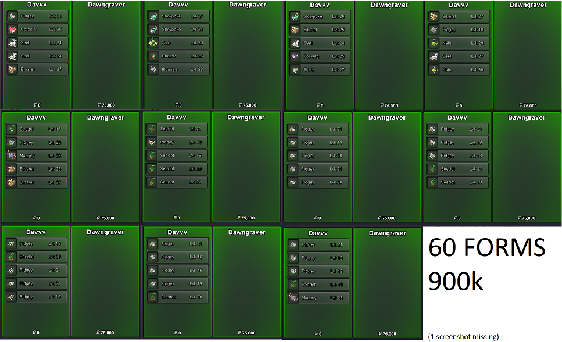Click the Seedot Lvl. 17 icon

point(12,129)
